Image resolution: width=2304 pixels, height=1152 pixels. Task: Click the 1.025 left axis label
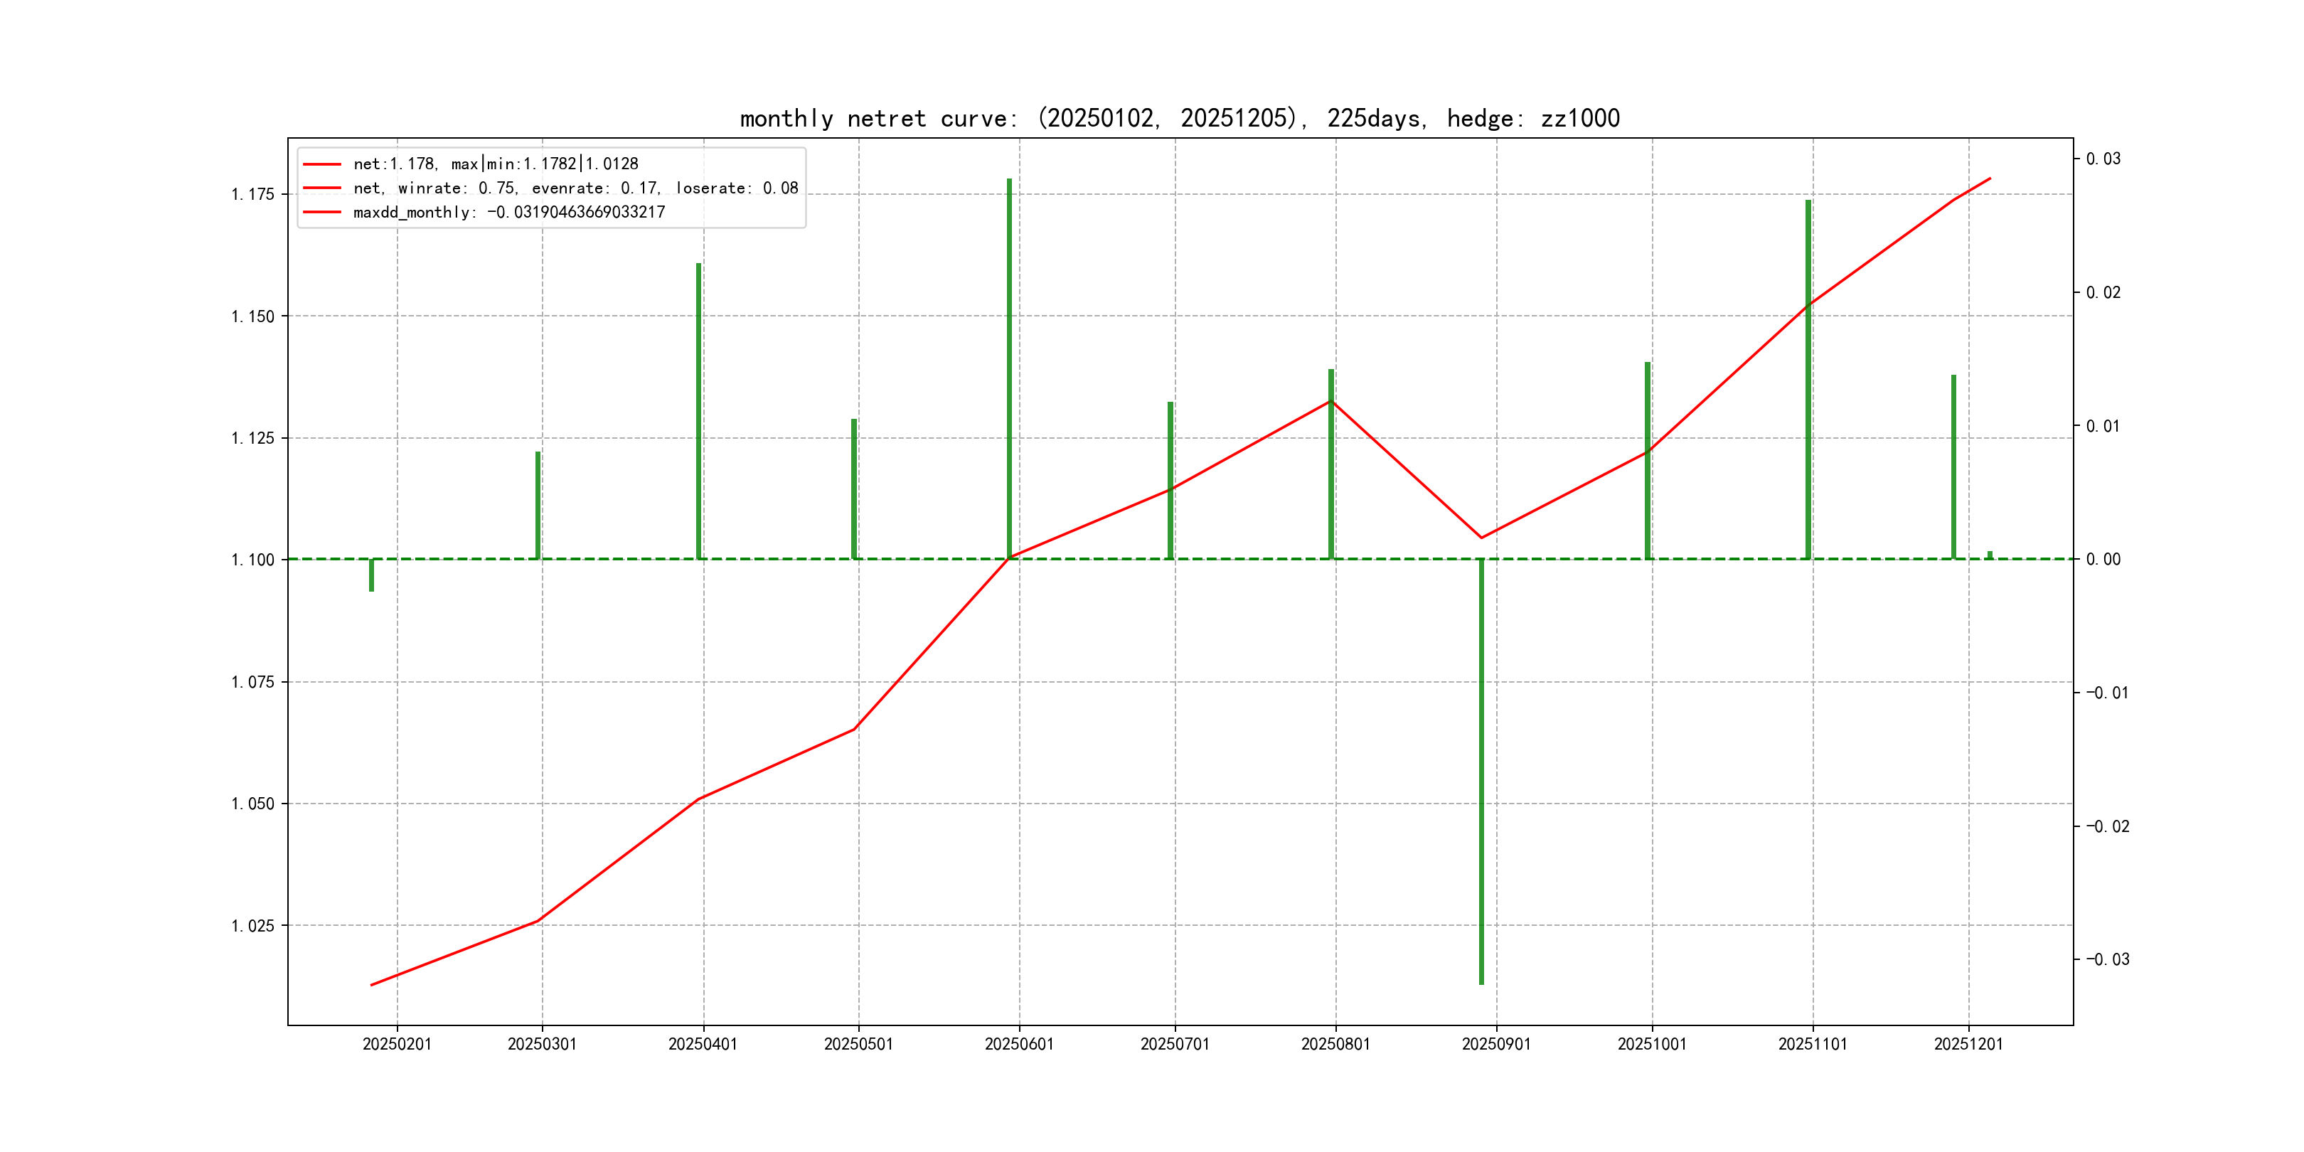pyautogui.click(x=252, y=926)
